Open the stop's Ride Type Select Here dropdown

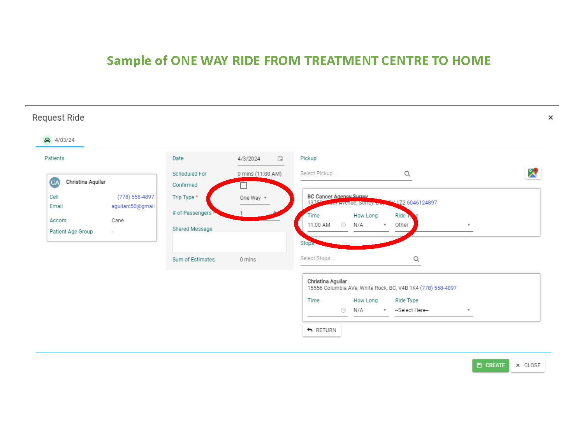tap(433, 310)
